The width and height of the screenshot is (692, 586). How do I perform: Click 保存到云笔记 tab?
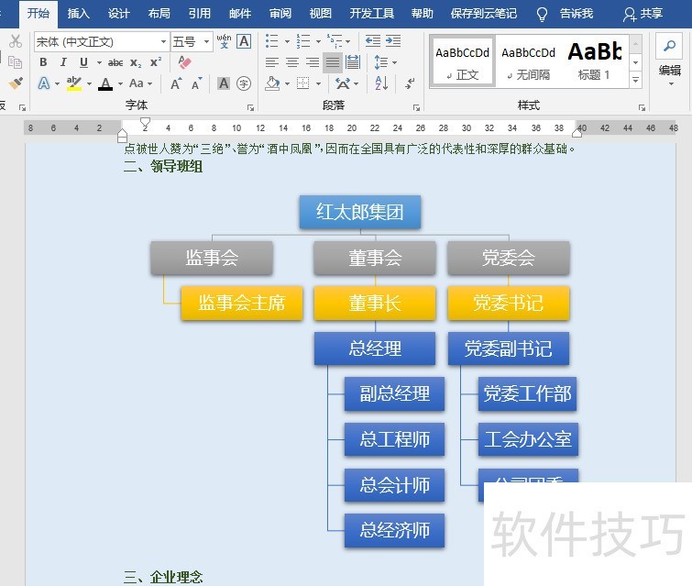483,14
